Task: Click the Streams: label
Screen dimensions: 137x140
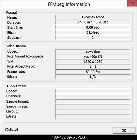Action: click(14, 38)
